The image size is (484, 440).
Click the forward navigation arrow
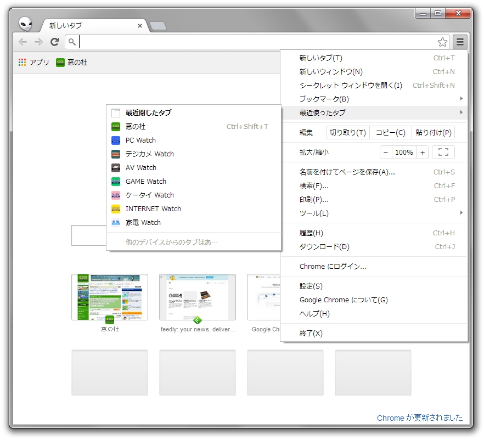38,42
